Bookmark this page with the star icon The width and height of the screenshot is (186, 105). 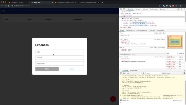(160, 6)
